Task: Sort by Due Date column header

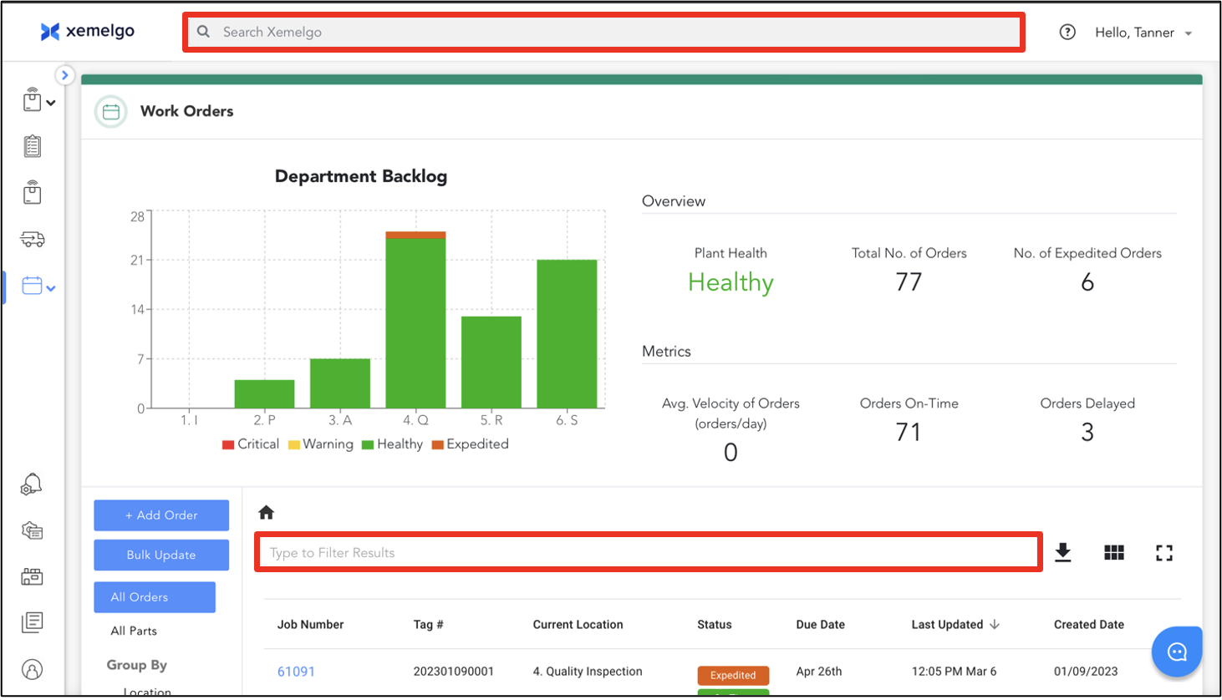Action: pos(821,624)
